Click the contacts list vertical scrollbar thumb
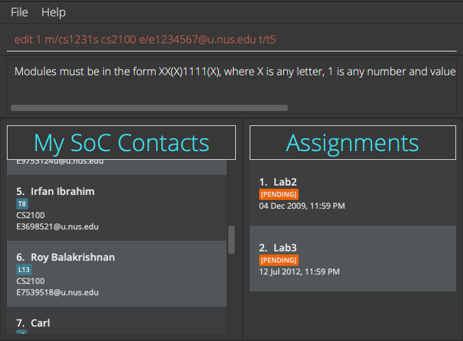 tap(231, 239)
